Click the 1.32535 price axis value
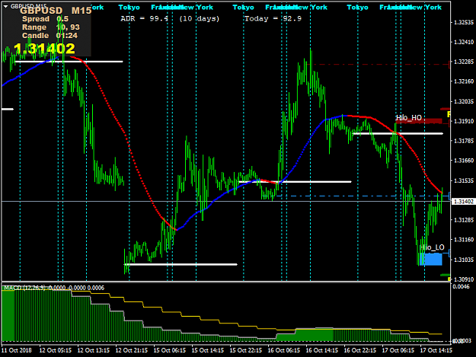The height and width of the screenshot is (357, 476). coord(464,22)
